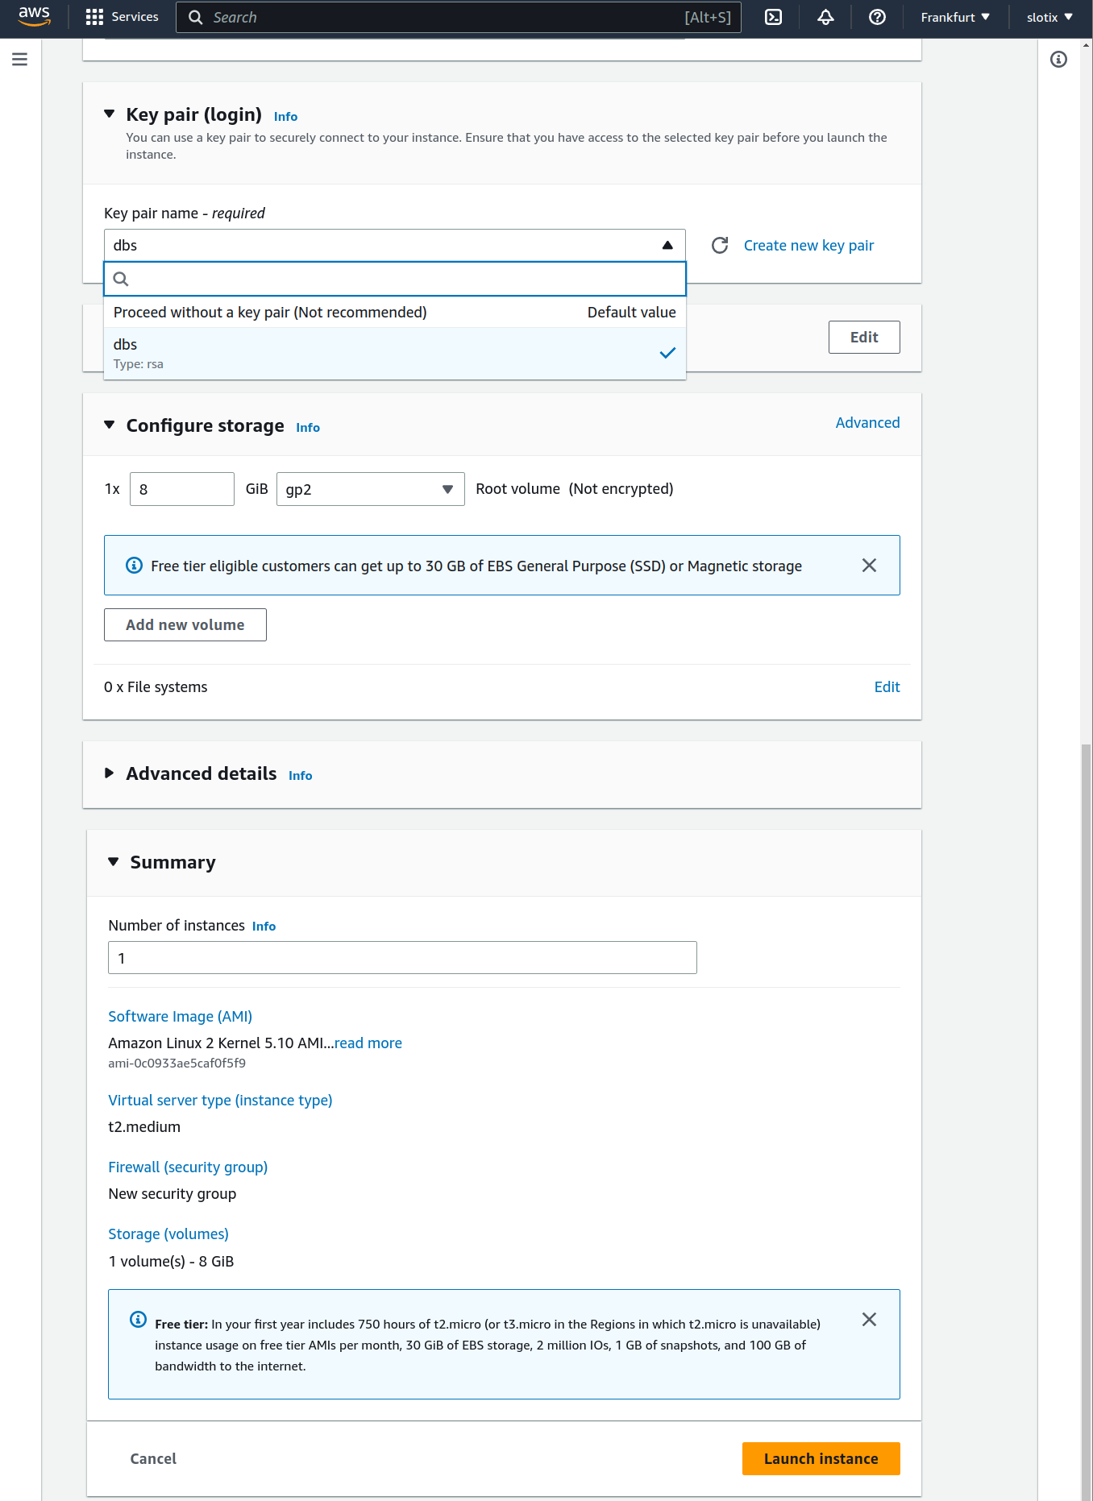Open the notifications bell

(x=825, y=17)
